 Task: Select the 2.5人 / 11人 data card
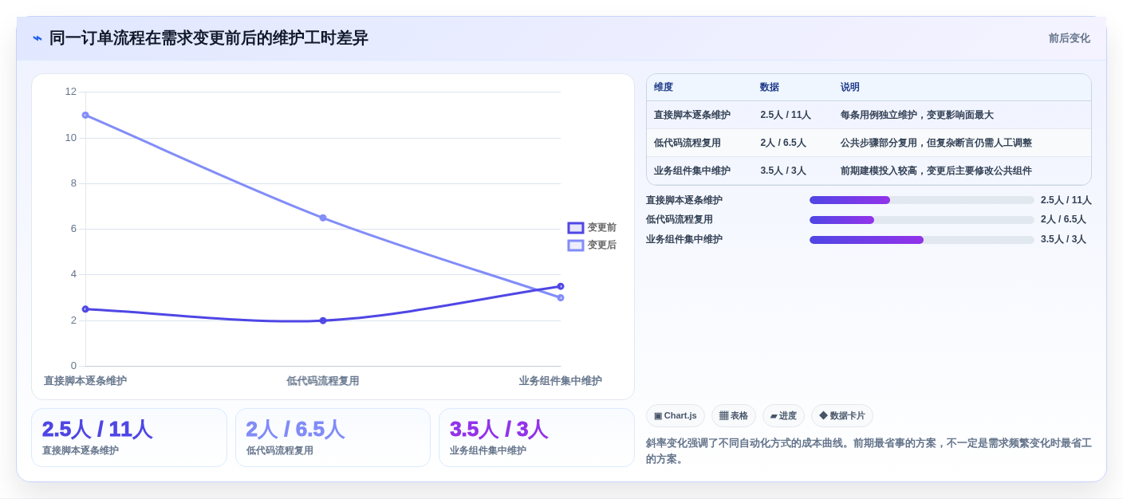(x=129, y=438)
